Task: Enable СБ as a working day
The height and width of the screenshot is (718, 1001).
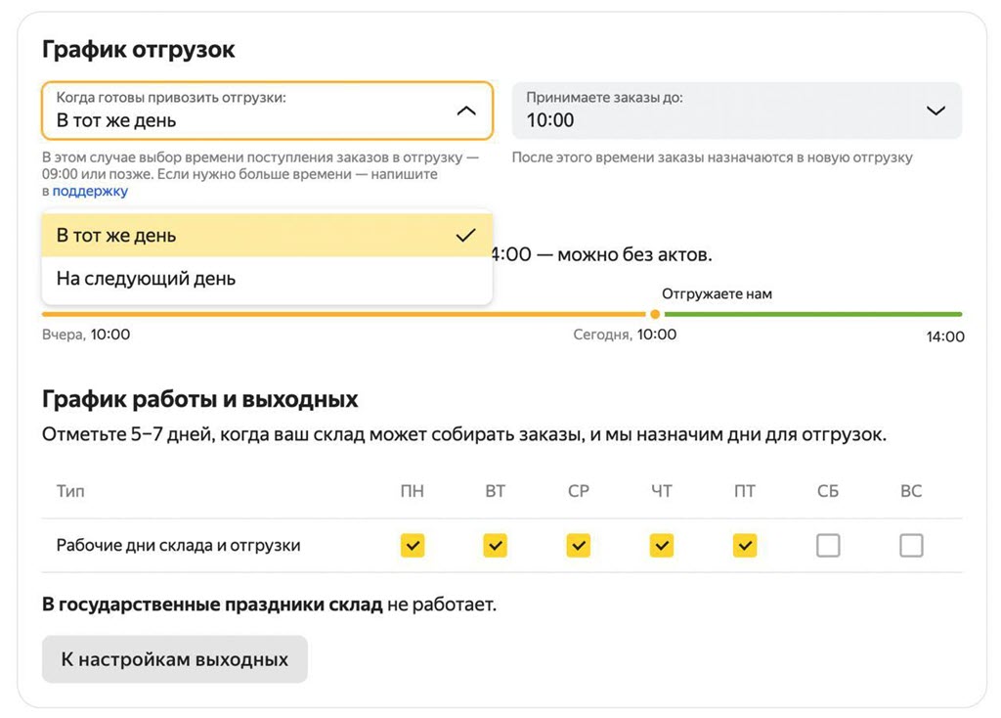Action: 828,545
